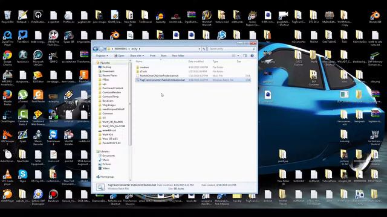This screenshot has height=217, width=387.
Task: Open the recent pages dropdown arrow
Action: 105,49
